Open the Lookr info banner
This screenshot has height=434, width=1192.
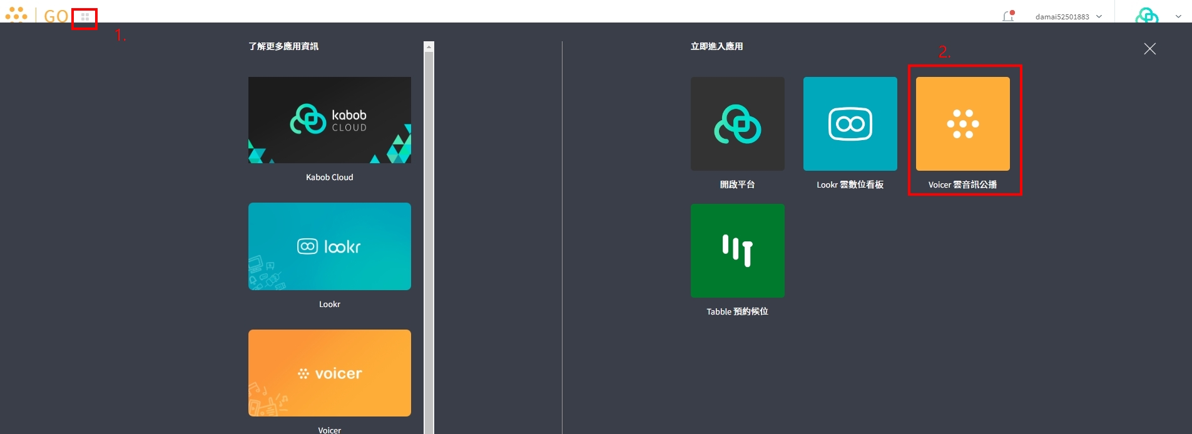pyautogui.click(x=329, y=246)
